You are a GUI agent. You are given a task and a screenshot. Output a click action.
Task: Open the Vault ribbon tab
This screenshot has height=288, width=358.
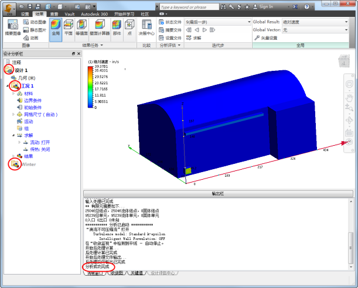pyautogui.click(x=69, y=14)
